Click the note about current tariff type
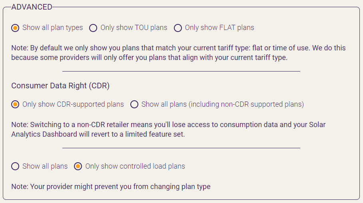The height and width of the screenshot is (203, 363). tap(178, 53)
